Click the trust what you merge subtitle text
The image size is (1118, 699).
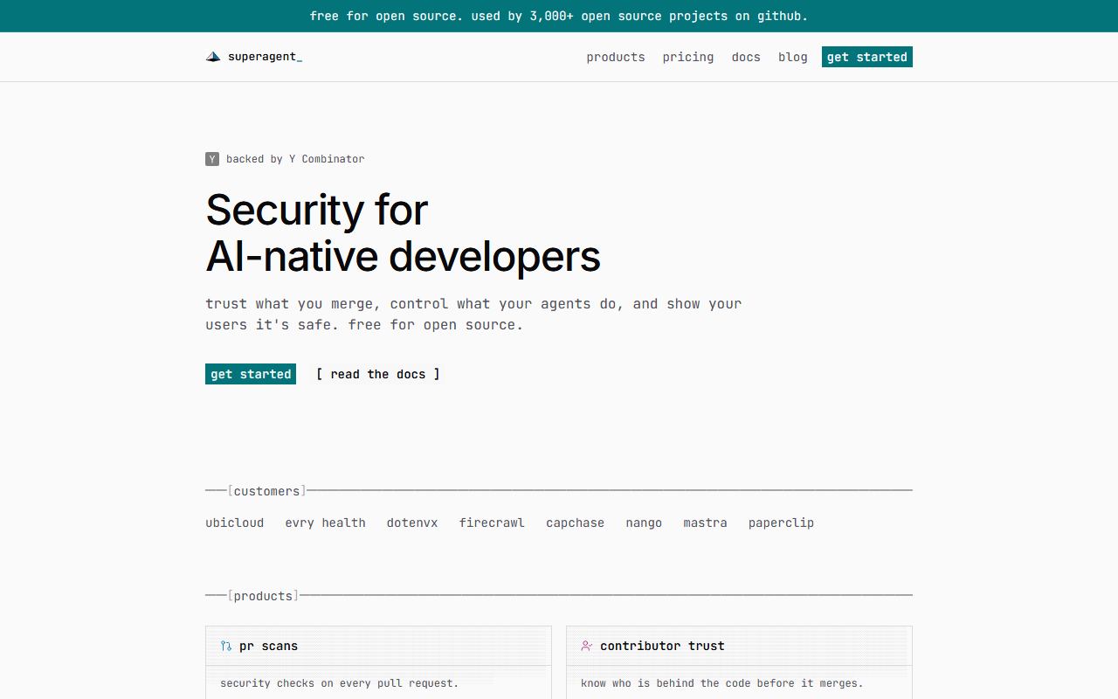coord(473,315)
